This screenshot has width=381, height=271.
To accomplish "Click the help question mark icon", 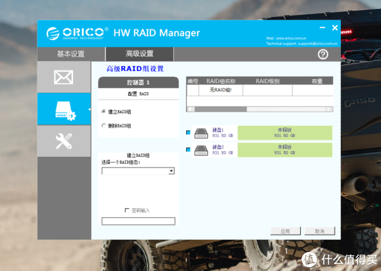I will [323, 55].
